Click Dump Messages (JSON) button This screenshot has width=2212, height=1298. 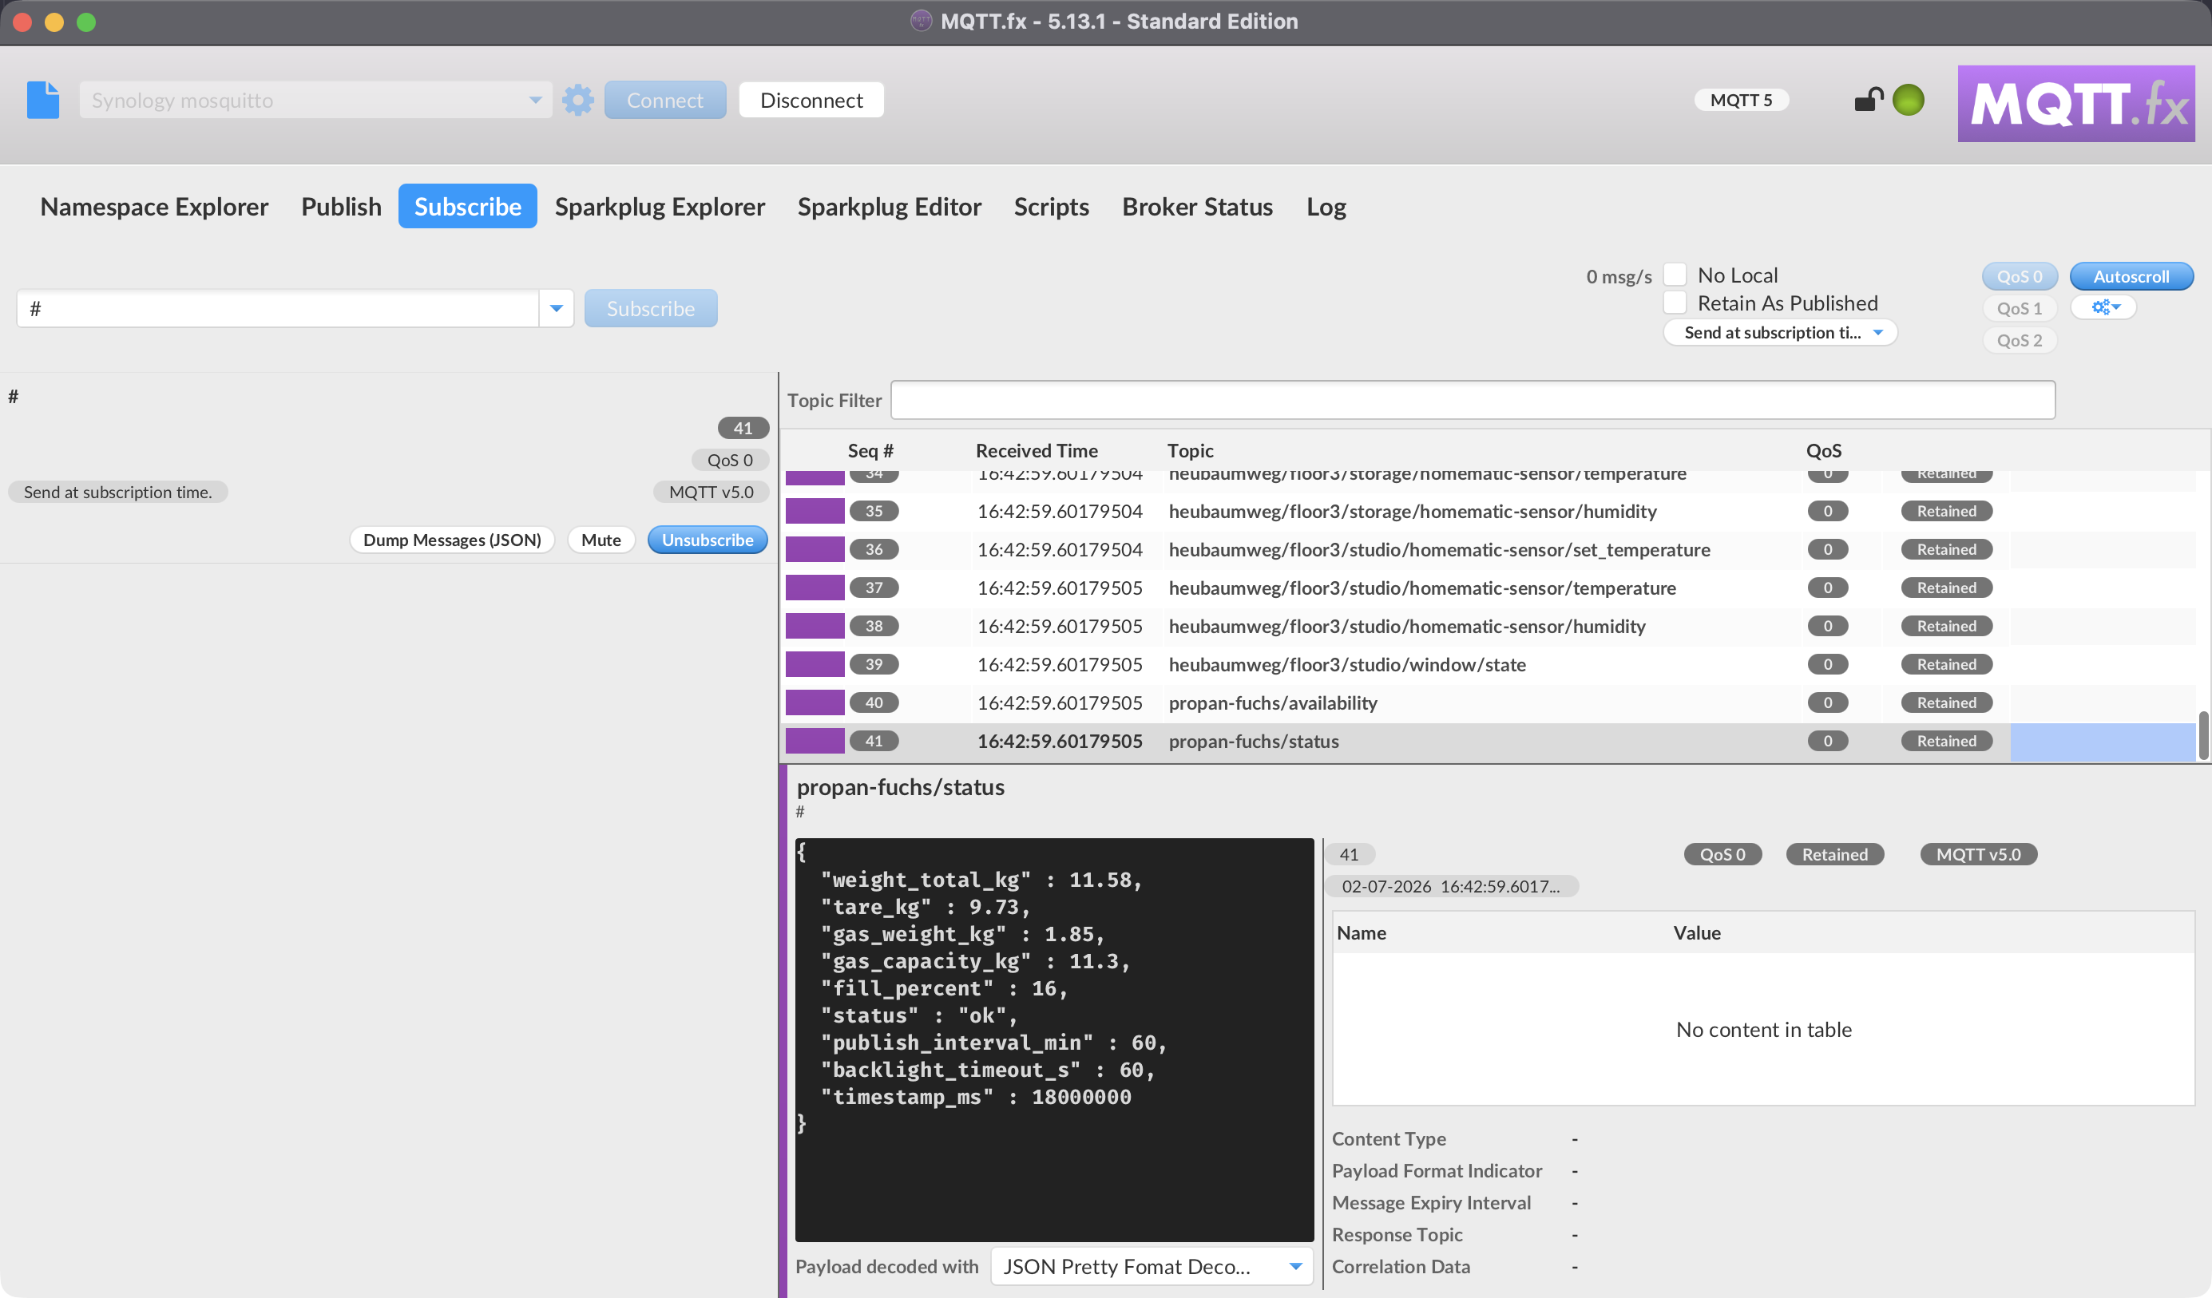(452, 540)
